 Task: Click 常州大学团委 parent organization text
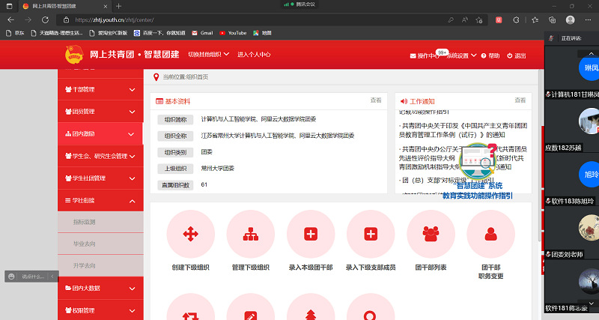point(218,168)
